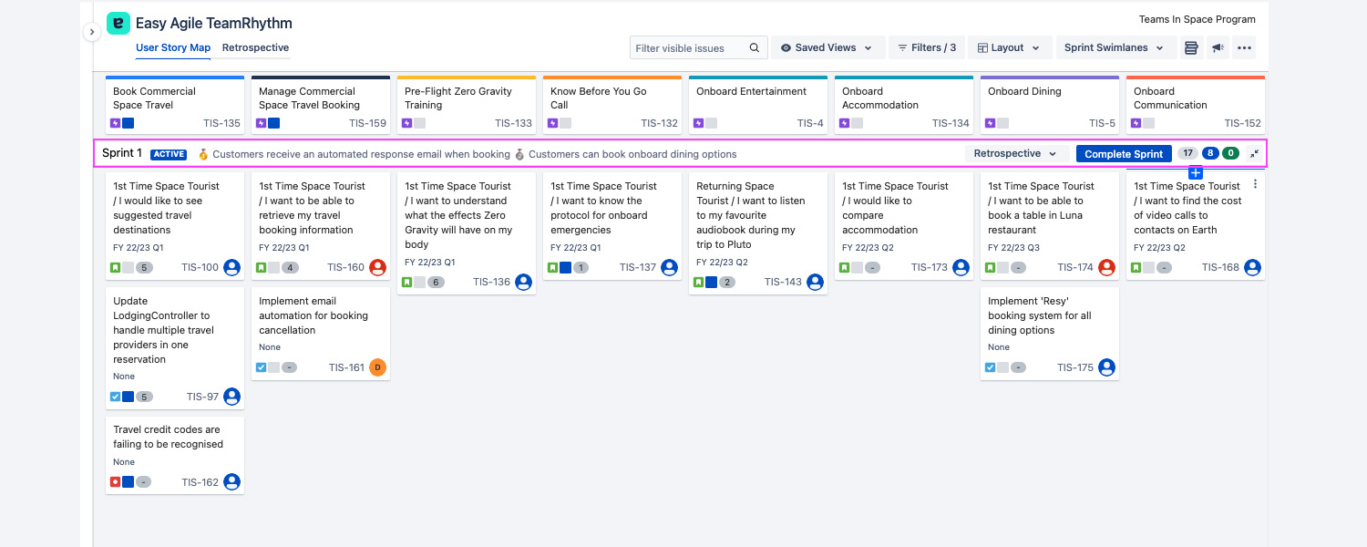This screenshot has width=1367, height=547.
Task: Switch to the Retrospective tab
Action: [255, 48]
